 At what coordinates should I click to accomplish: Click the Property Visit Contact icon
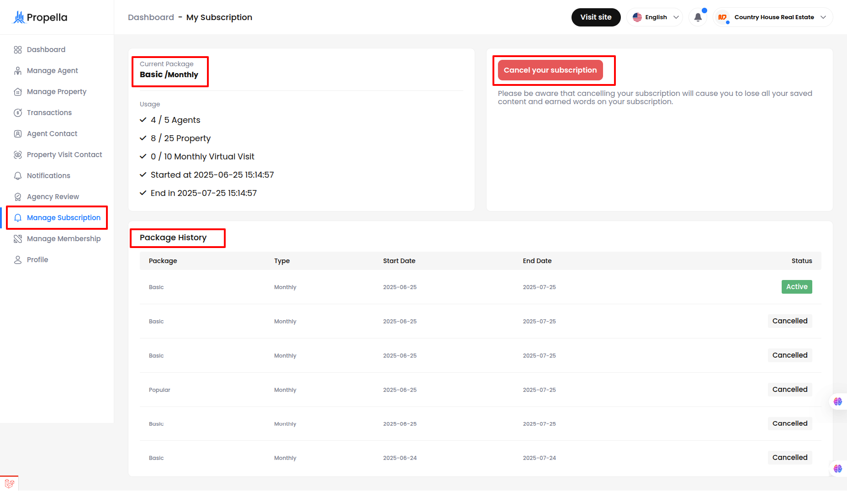pyautogui.click(x=18, y=155)
